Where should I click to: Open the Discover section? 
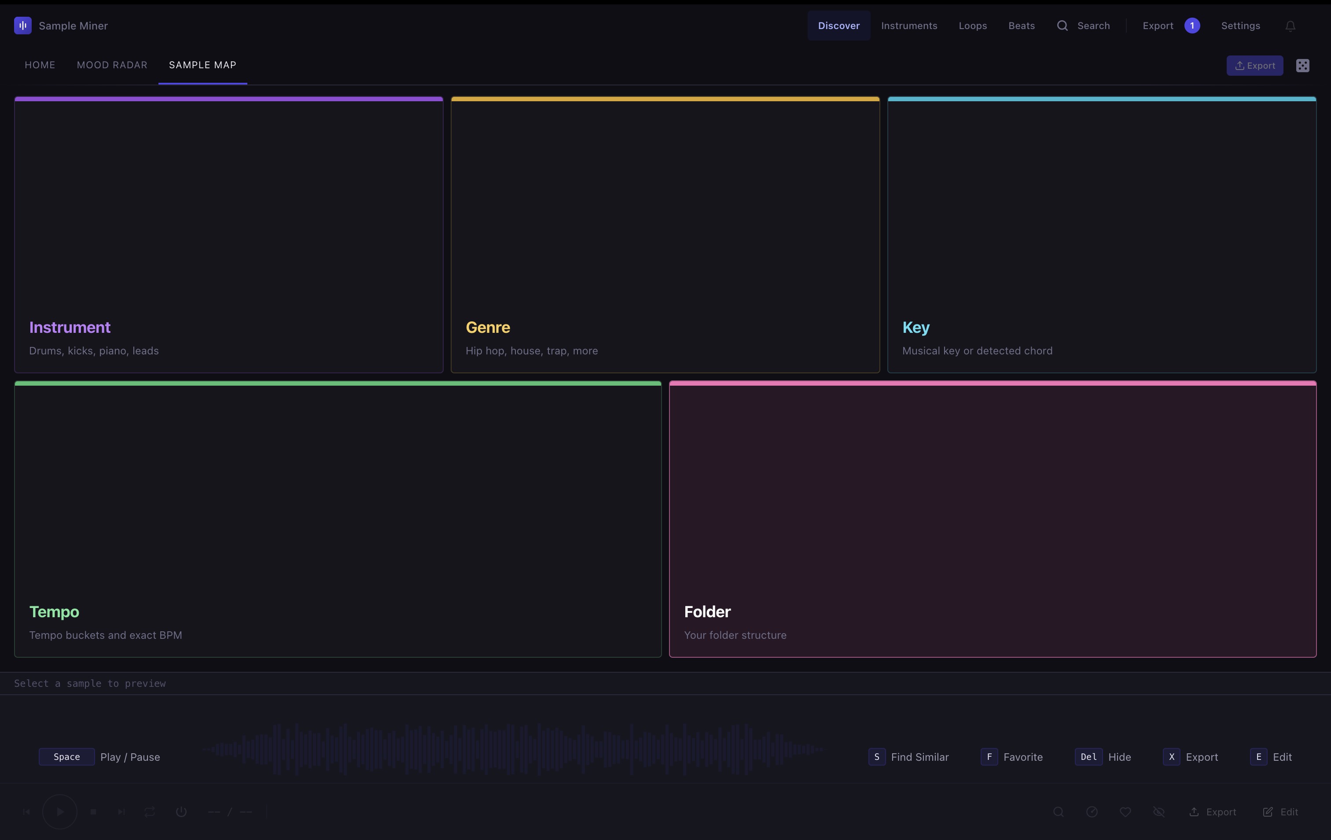[838, 26]
